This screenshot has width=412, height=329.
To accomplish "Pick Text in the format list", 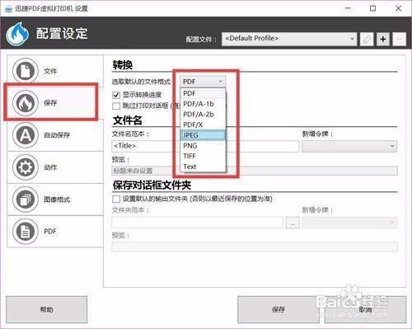I will (203, 167).
